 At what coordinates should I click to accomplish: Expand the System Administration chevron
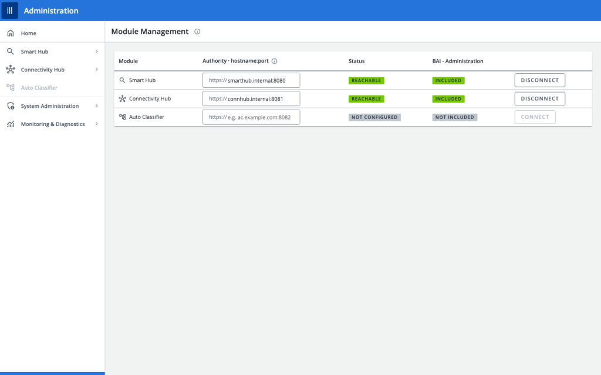coord(97,106)
